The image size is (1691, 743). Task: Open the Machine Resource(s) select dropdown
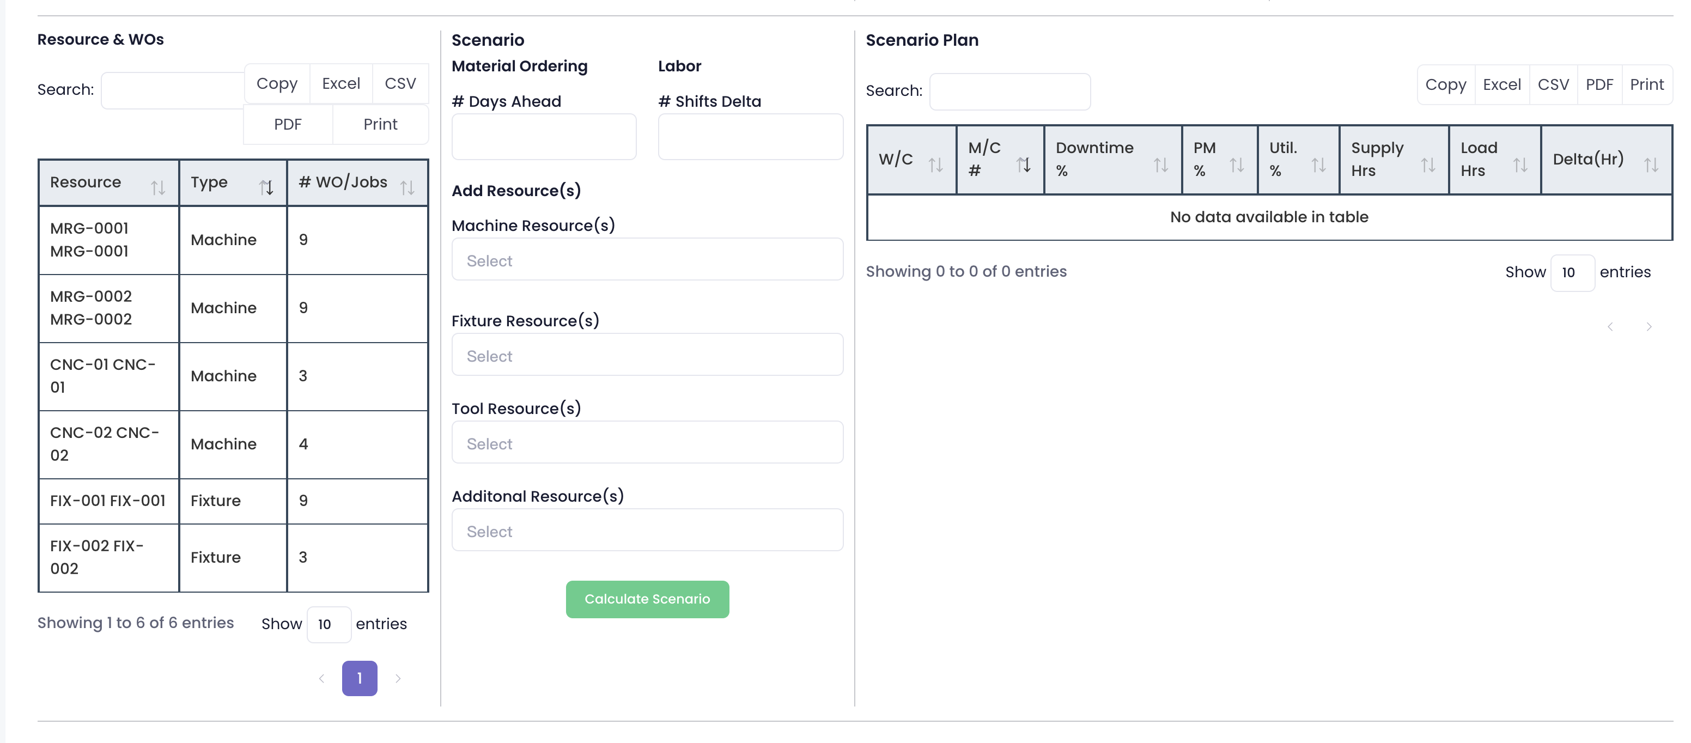tap(647, 260)
